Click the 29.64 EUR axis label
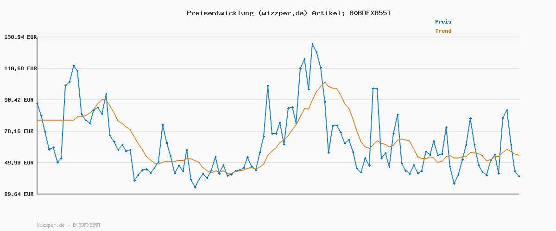Image resolution: width=556 pixels, height=231 pixels. [x=20, y=194]
